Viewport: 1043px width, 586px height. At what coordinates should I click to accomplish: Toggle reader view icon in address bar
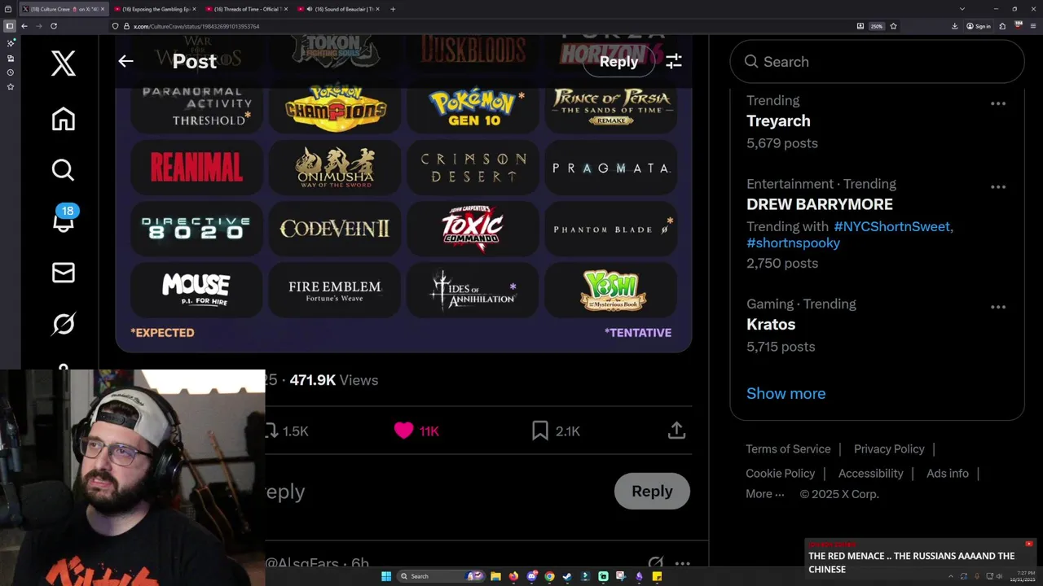[x=860, y=26]
